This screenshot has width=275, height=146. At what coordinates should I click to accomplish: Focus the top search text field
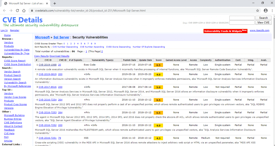click(242, 18)
